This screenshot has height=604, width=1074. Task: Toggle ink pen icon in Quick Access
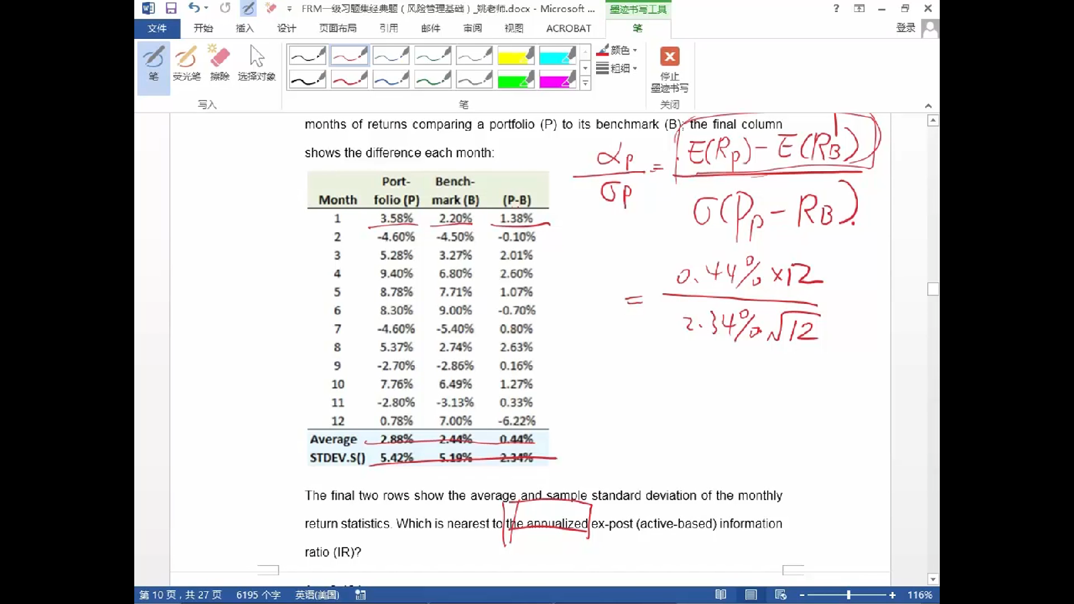tap(248, 8)
